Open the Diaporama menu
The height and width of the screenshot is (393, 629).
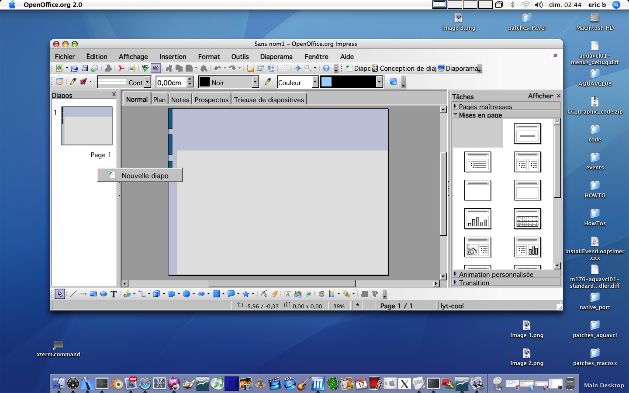pyautogui.click(x=276, y=57)
